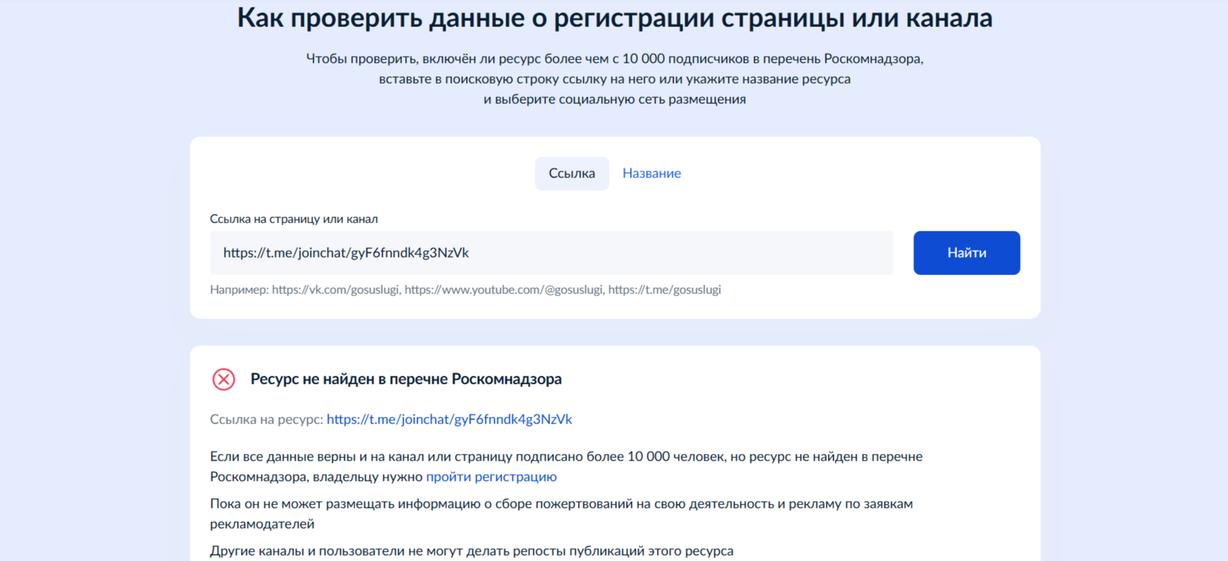Focus the page or channel link input

point(552,253)
